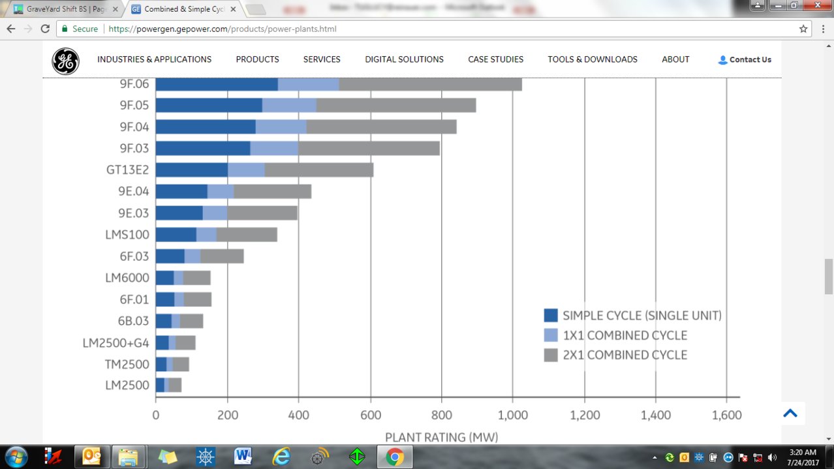Click the Chrome taskbar icon
This screenshot has height=469, width=834.
[394, 457]
